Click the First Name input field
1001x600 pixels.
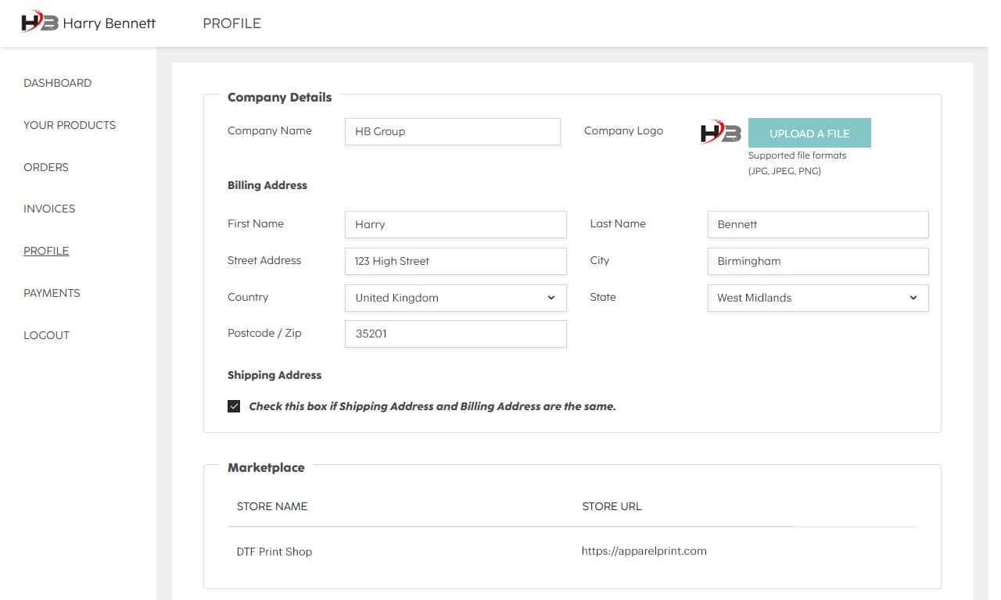[x=455, y=224]
